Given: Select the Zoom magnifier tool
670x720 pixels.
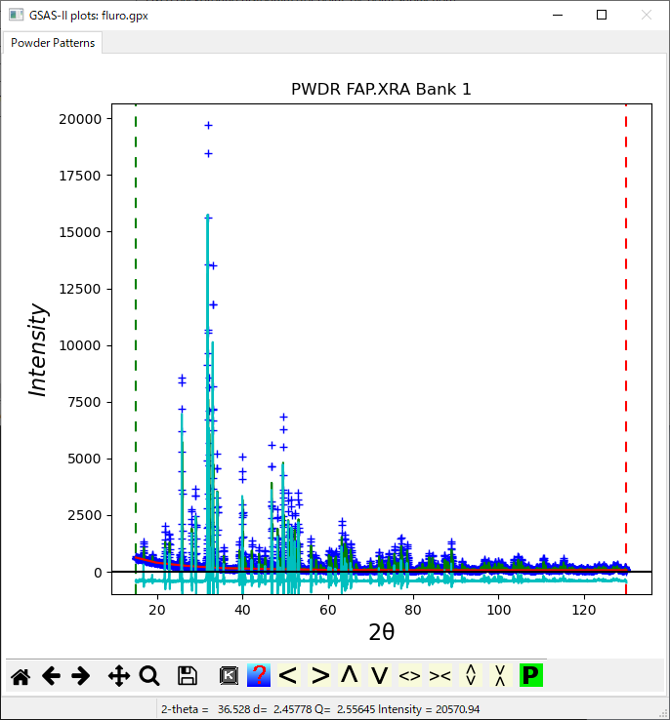Looking at the screenshot, I should click(x=149, y=675).
